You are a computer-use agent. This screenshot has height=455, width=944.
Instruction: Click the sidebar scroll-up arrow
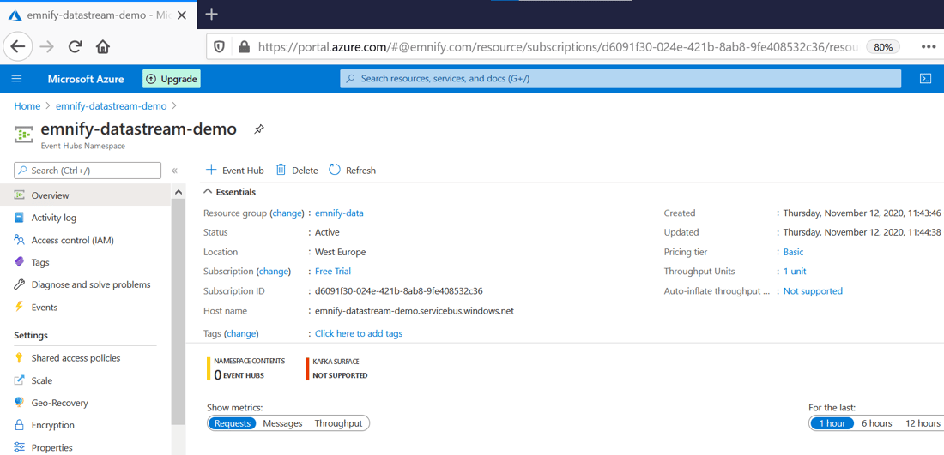[x=179, y=192]
